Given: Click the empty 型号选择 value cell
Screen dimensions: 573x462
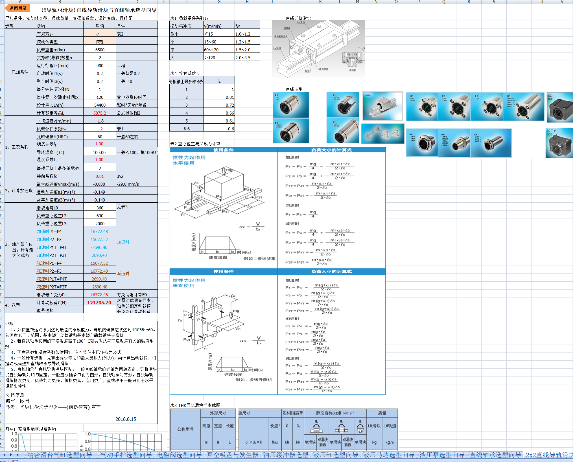Looking at the screenshot, I should click(x=100, y=310).
